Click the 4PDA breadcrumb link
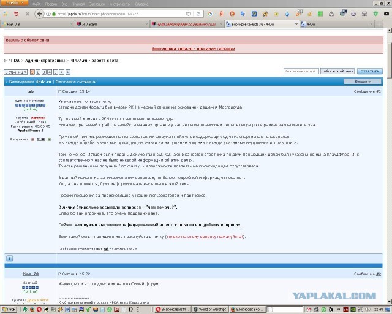Viewport: 392px width, 314px height. tap(13, 61)
